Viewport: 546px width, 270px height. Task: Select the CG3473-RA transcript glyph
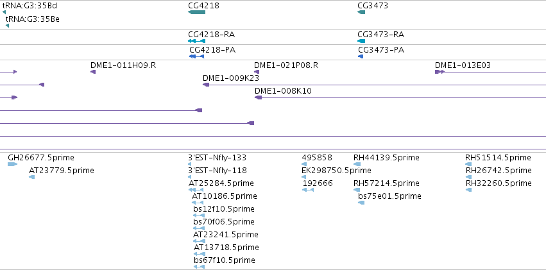pyautogui.click(x=361, y=41)
